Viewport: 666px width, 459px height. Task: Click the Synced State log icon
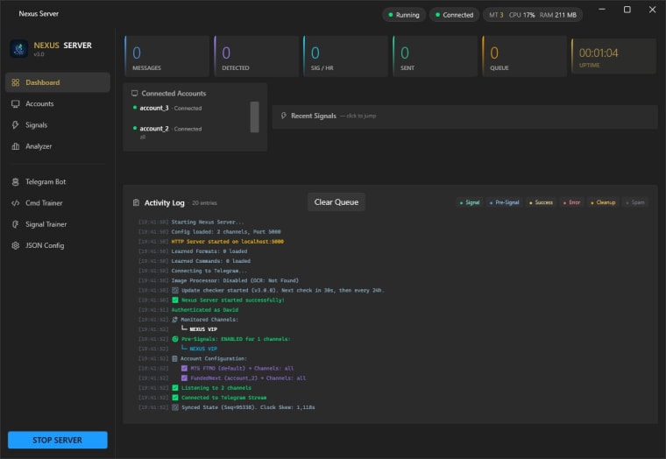pos(175,407)
